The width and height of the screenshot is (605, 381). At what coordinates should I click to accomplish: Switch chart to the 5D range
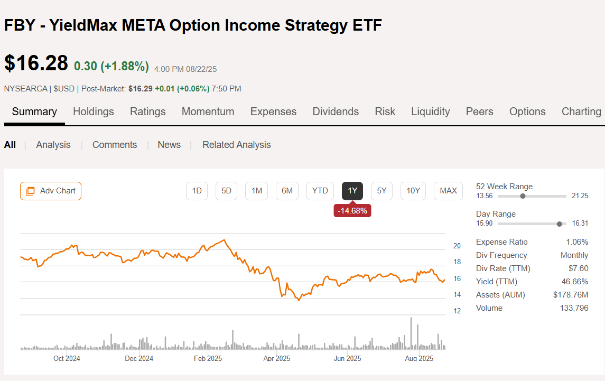(226, 191)
